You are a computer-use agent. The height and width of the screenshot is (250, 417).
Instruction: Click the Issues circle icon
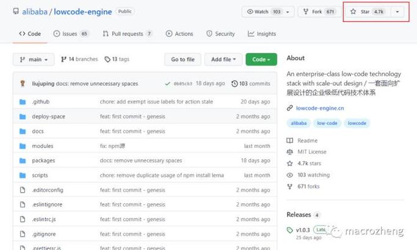pyautogui.click(x=57, y=33)
